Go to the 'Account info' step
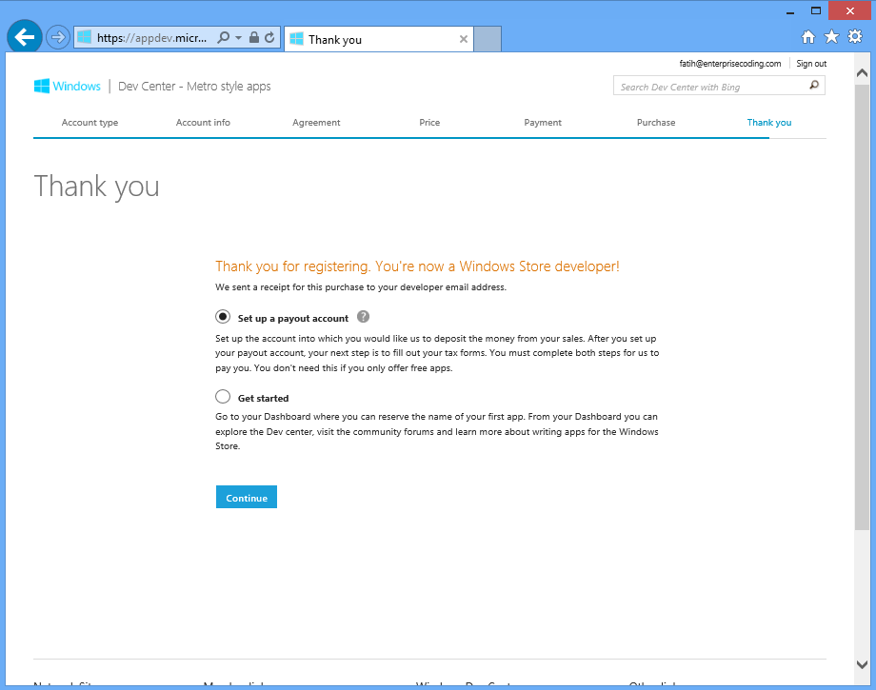The height and width of the screenshot is (690, 876). pos(203,122)
